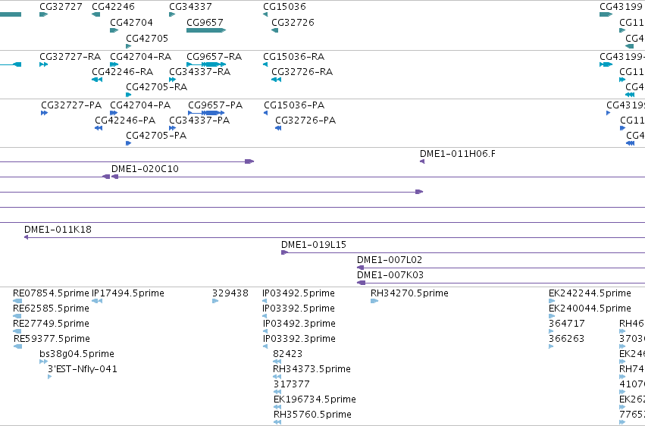The width and height of the screenshot is (645, 426).
Task: Select the DME1-011K18 clone line start
Action: coord(27,237)
